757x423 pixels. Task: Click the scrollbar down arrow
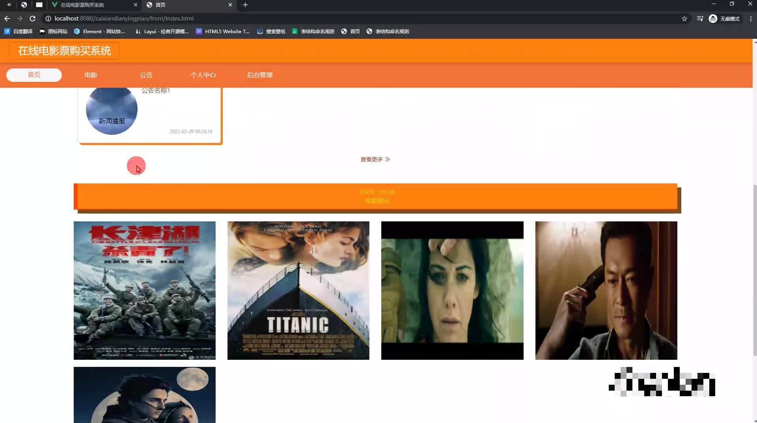click(755, 421)
